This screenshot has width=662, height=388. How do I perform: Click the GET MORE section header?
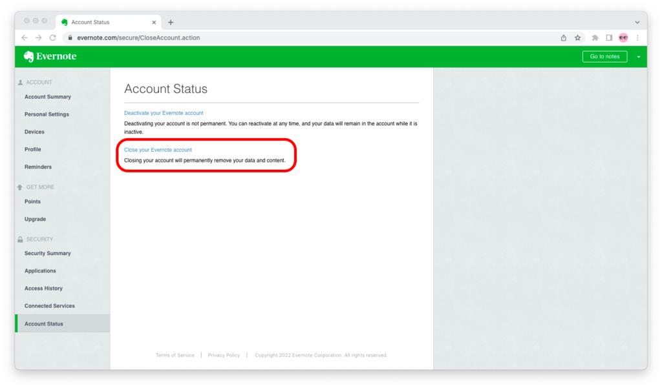click(x=40, y=187)
